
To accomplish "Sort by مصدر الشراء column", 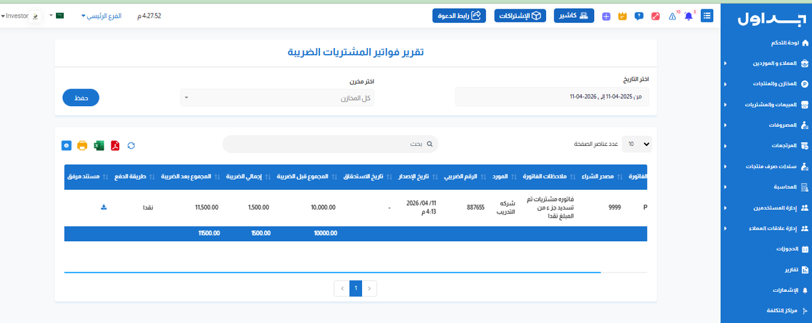I will (x=602, y=176).
